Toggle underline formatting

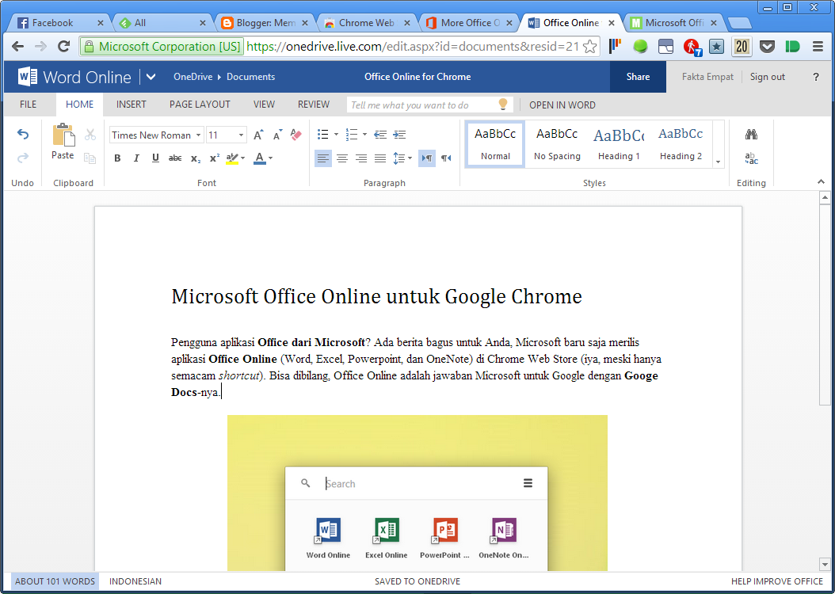[155, 158]
